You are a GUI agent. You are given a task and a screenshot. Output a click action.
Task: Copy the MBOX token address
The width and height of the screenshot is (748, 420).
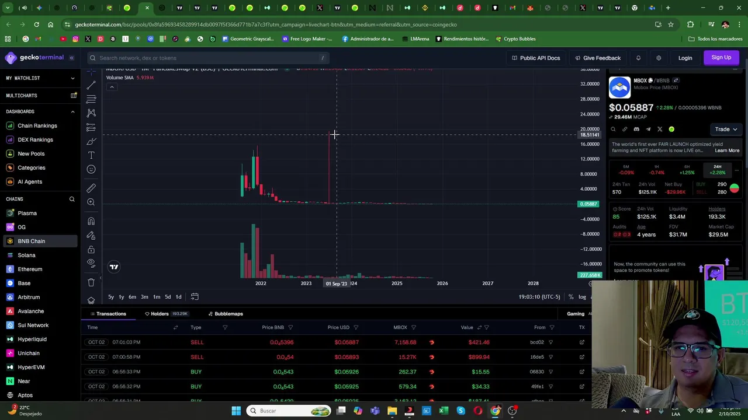coord(650,80)
